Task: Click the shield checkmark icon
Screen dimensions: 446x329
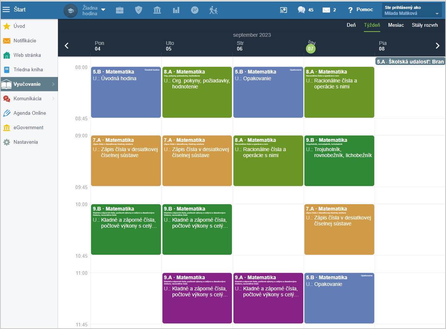Action: 139,10
